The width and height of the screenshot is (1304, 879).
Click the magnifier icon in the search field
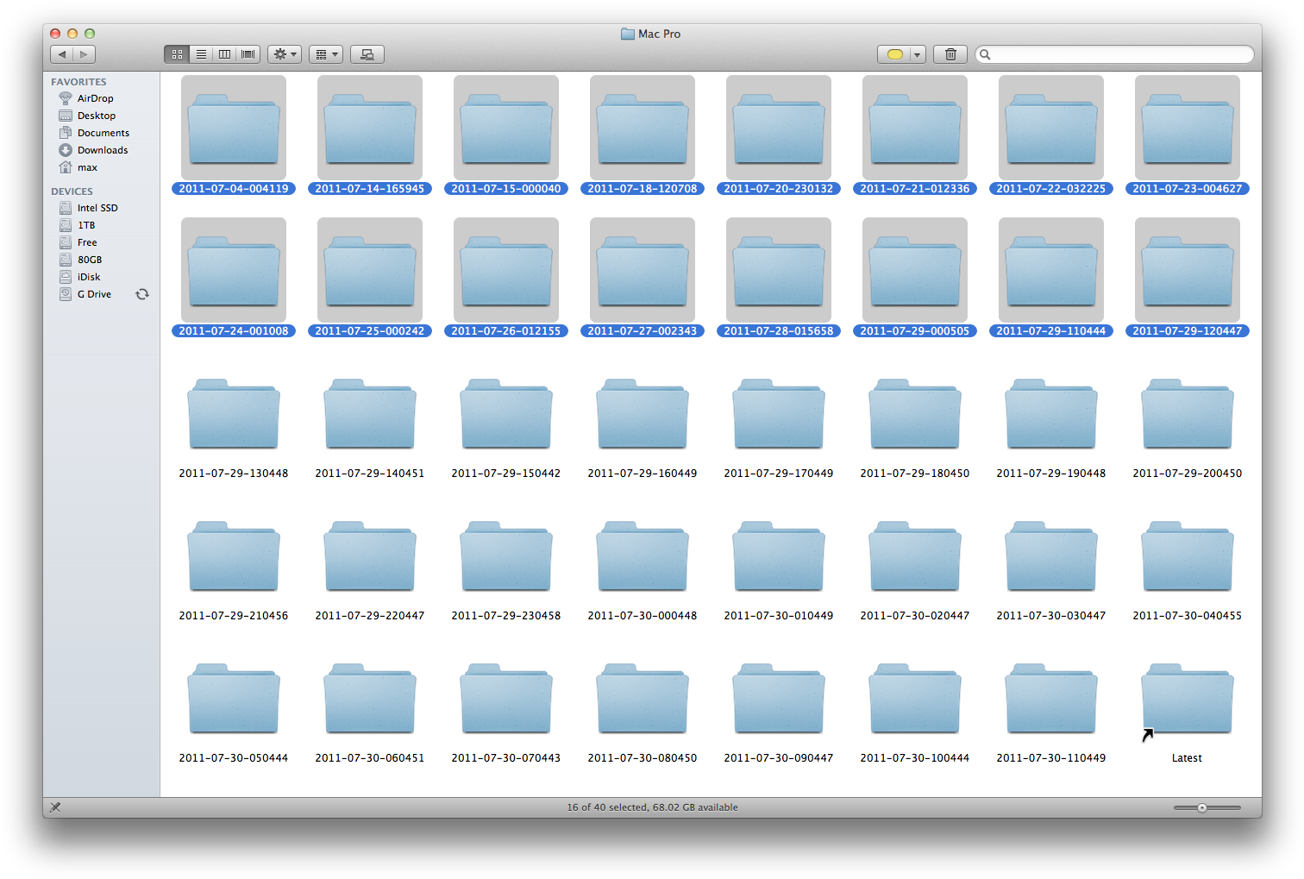click(985, 54)
